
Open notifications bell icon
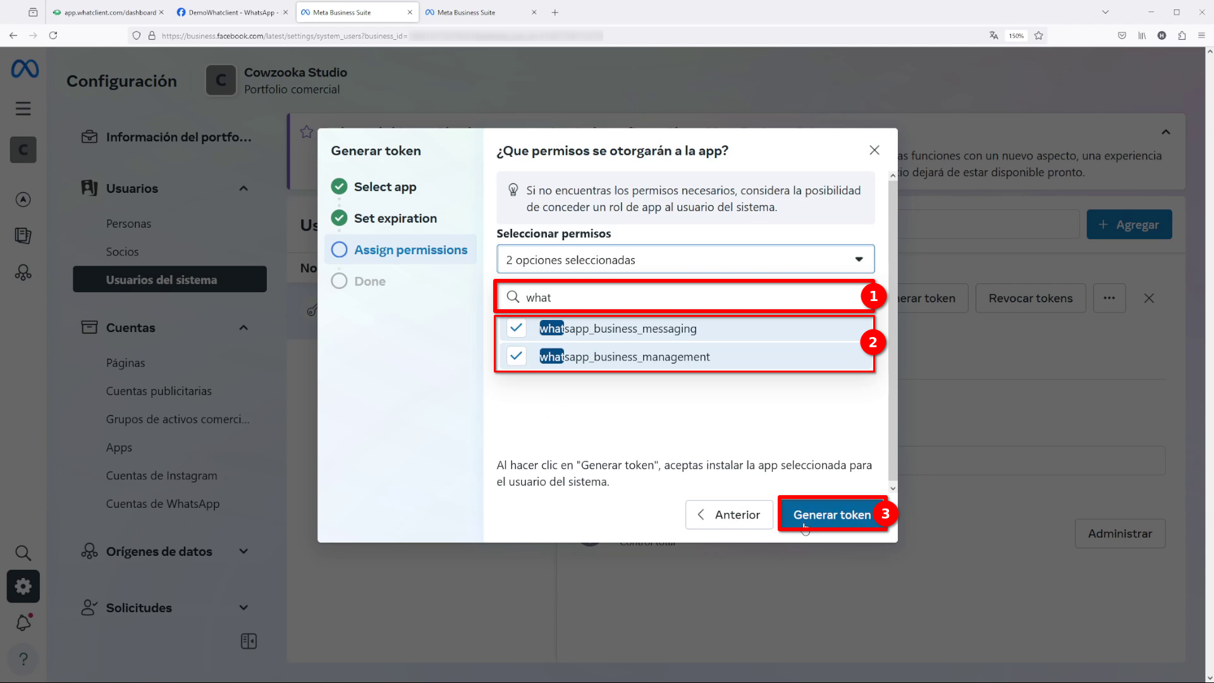point(23,623)
